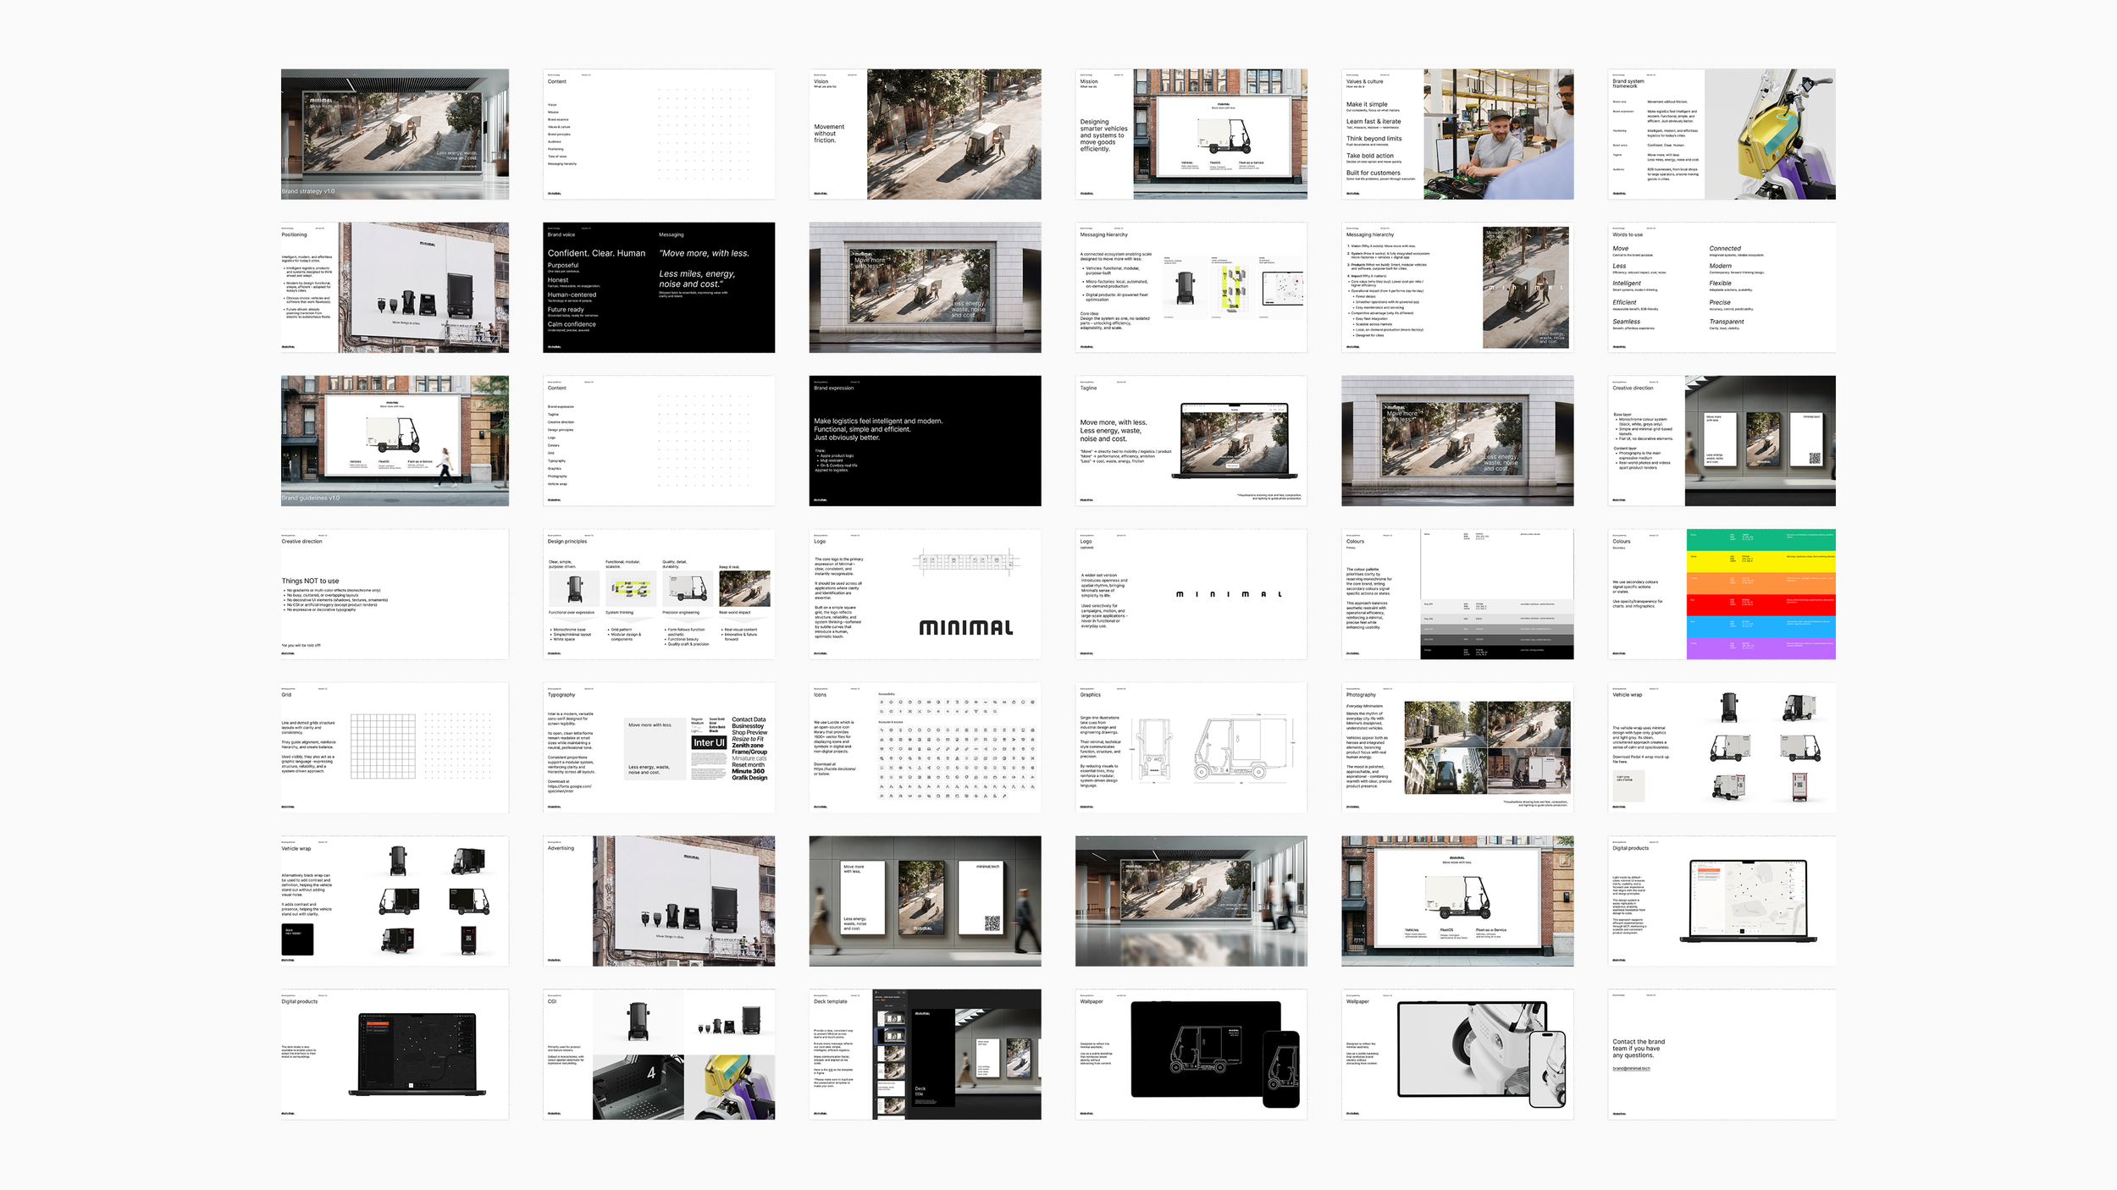Click 'Contact the brand team' text
The width and height of the screenshot is (2117, 1190).
[1639, 1048]
